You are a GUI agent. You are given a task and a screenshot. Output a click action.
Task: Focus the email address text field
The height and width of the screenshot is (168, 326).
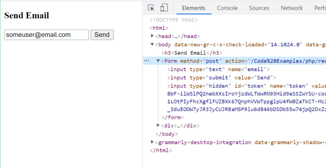tap(46, 35)
